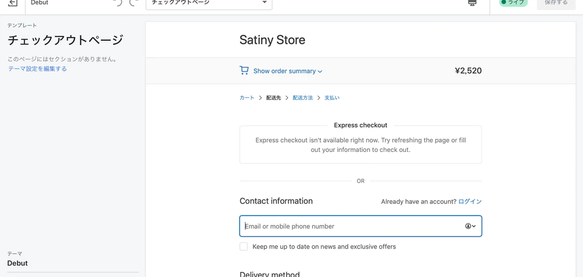This screenshot has width=583, height=277.
Task: Click the ログイン link
Action: coord(470,201)
